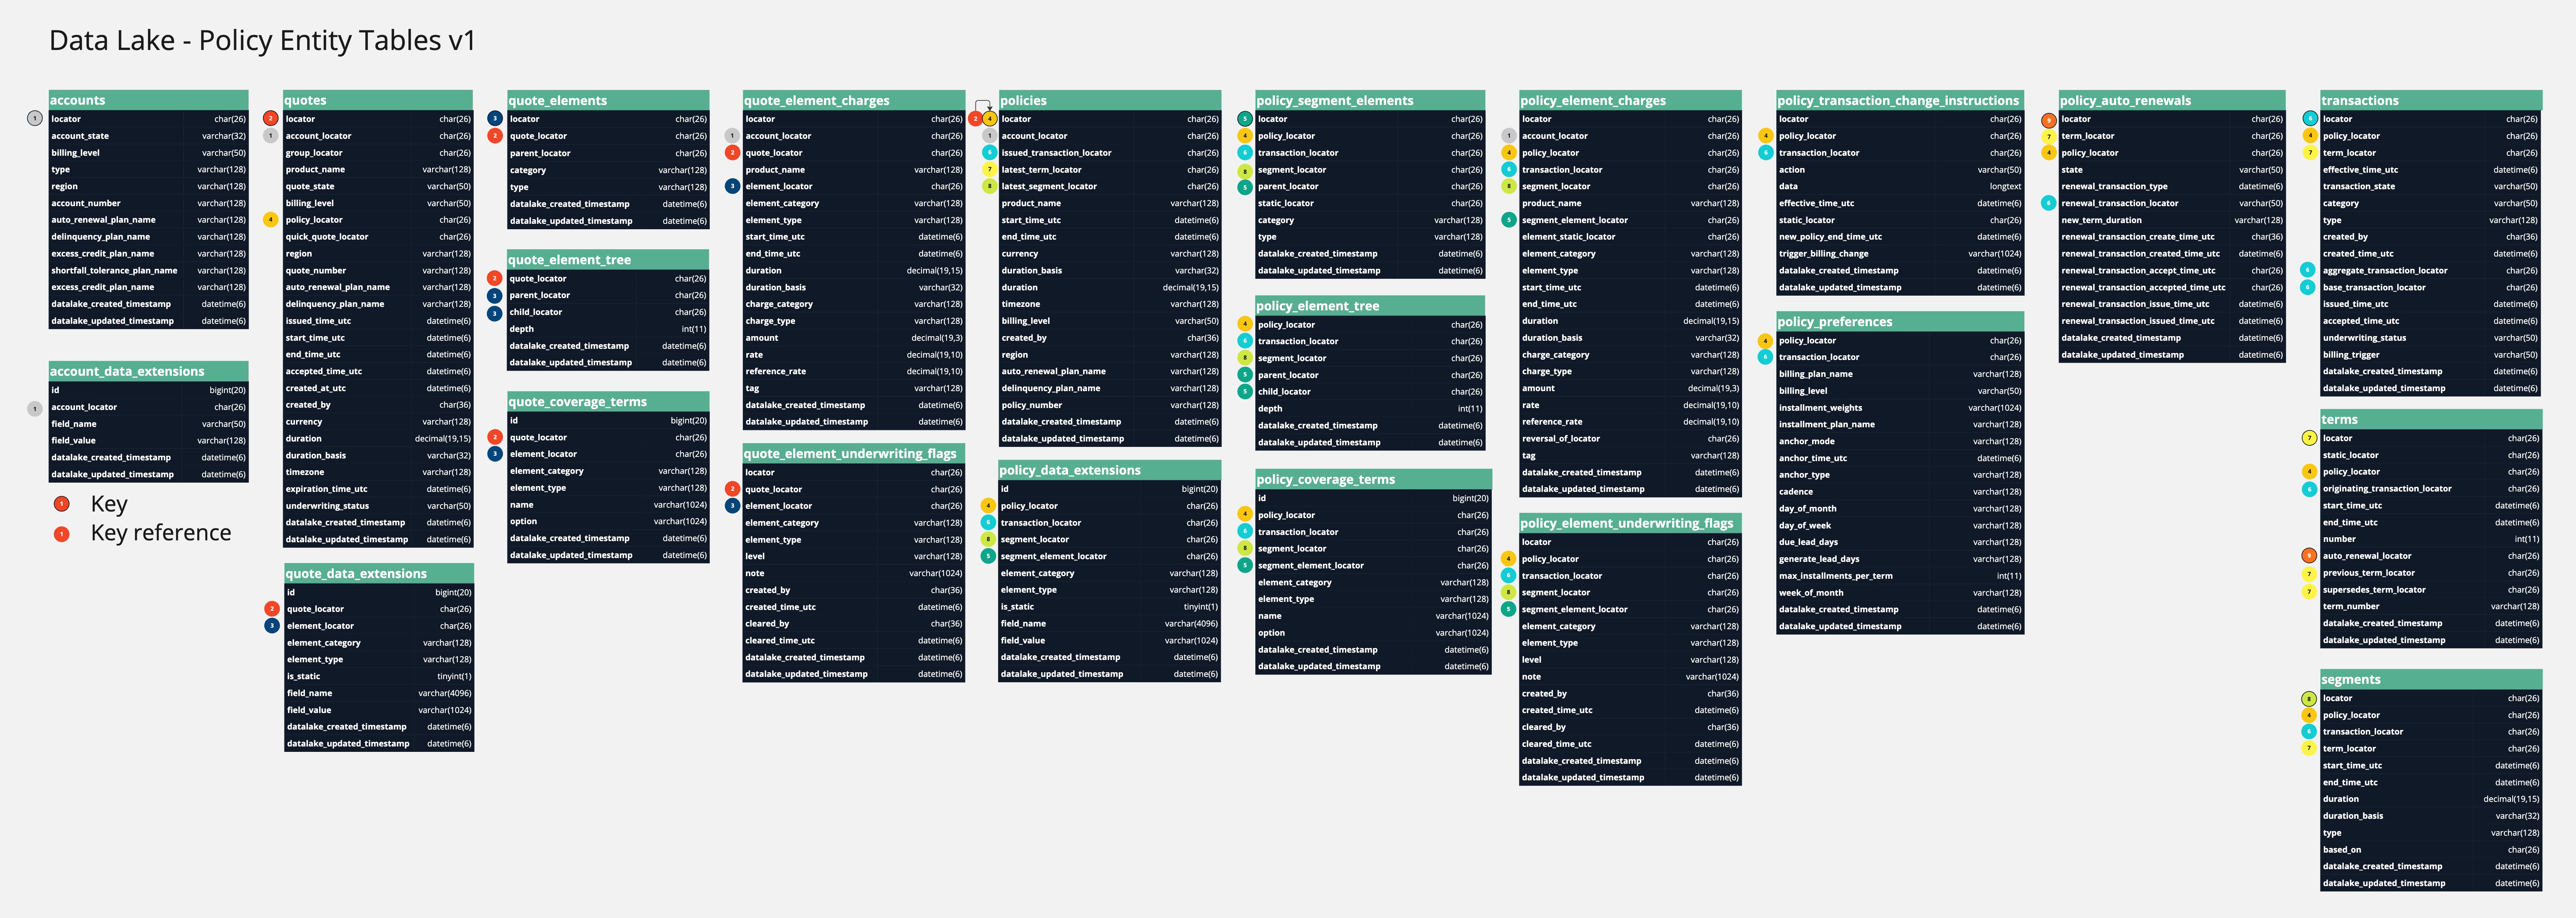Viewport: 2576px width, 918px height.
Task: Click reversal_of_locator row in policy_element_charges
Action: (1630, 438)
